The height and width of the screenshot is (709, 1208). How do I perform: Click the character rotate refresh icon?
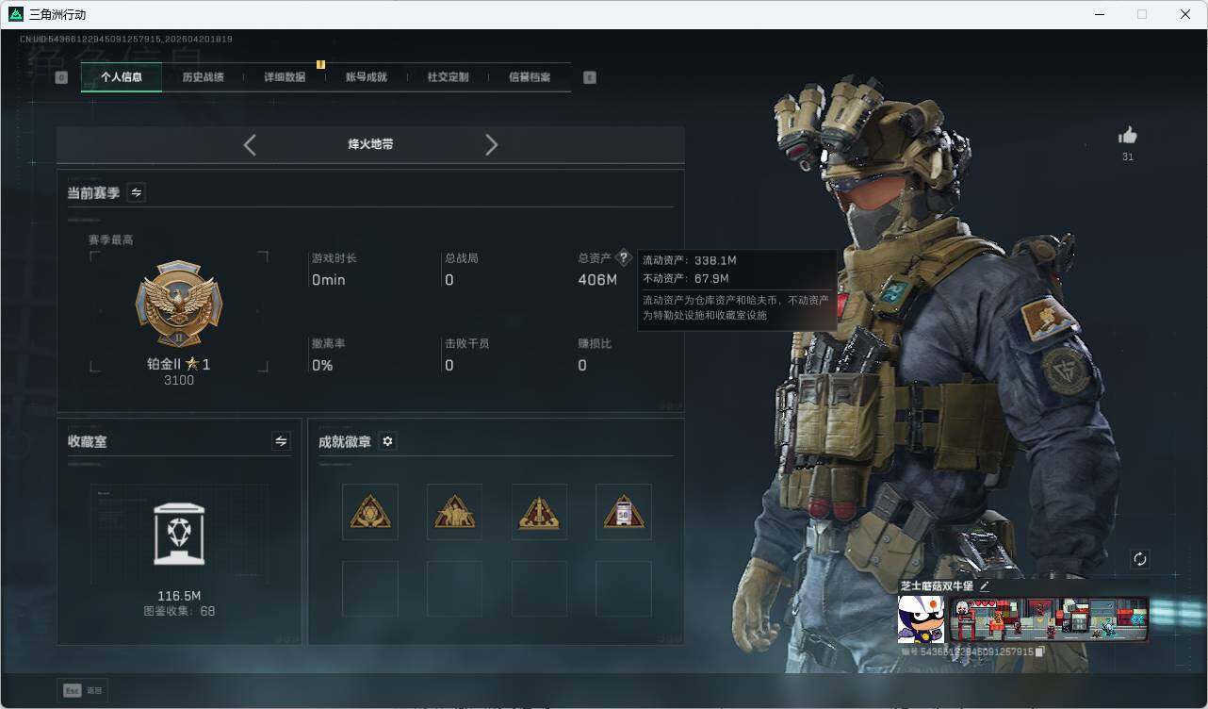[x=1140, y=559]
